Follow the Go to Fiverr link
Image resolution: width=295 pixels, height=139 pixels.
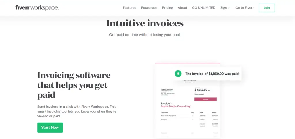point(245,8)
